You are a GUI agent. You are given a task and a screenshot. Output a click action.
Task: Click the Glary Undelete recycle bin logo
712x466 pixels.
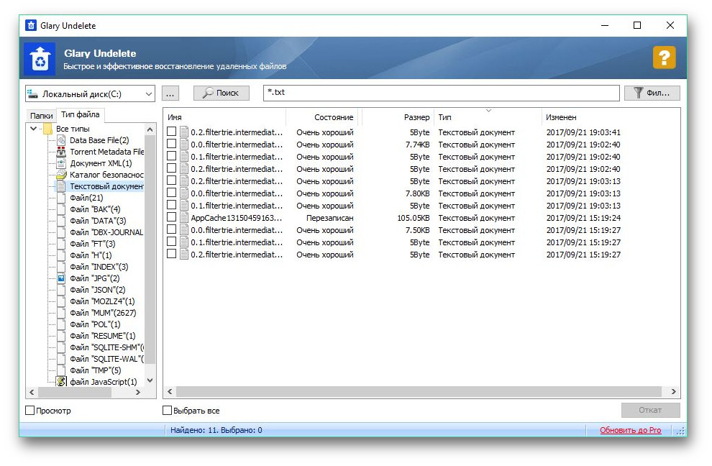[39, 59]
